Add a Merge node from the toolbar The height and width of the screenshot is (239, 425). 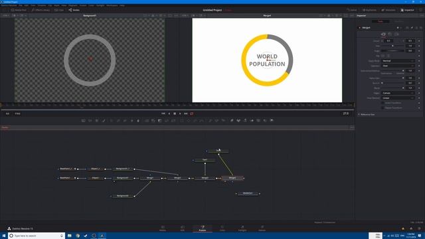(x=147, y=120)
